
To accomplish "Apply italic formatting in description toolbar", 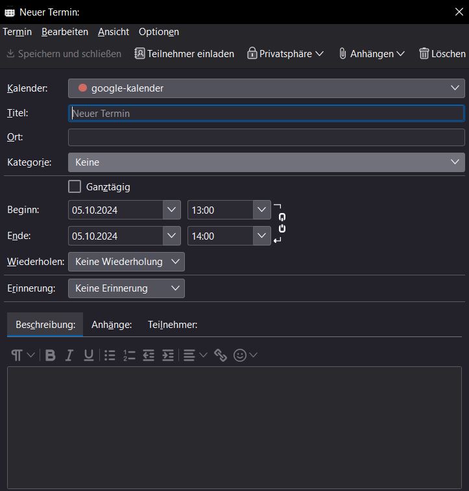I will tap(69, 355).
